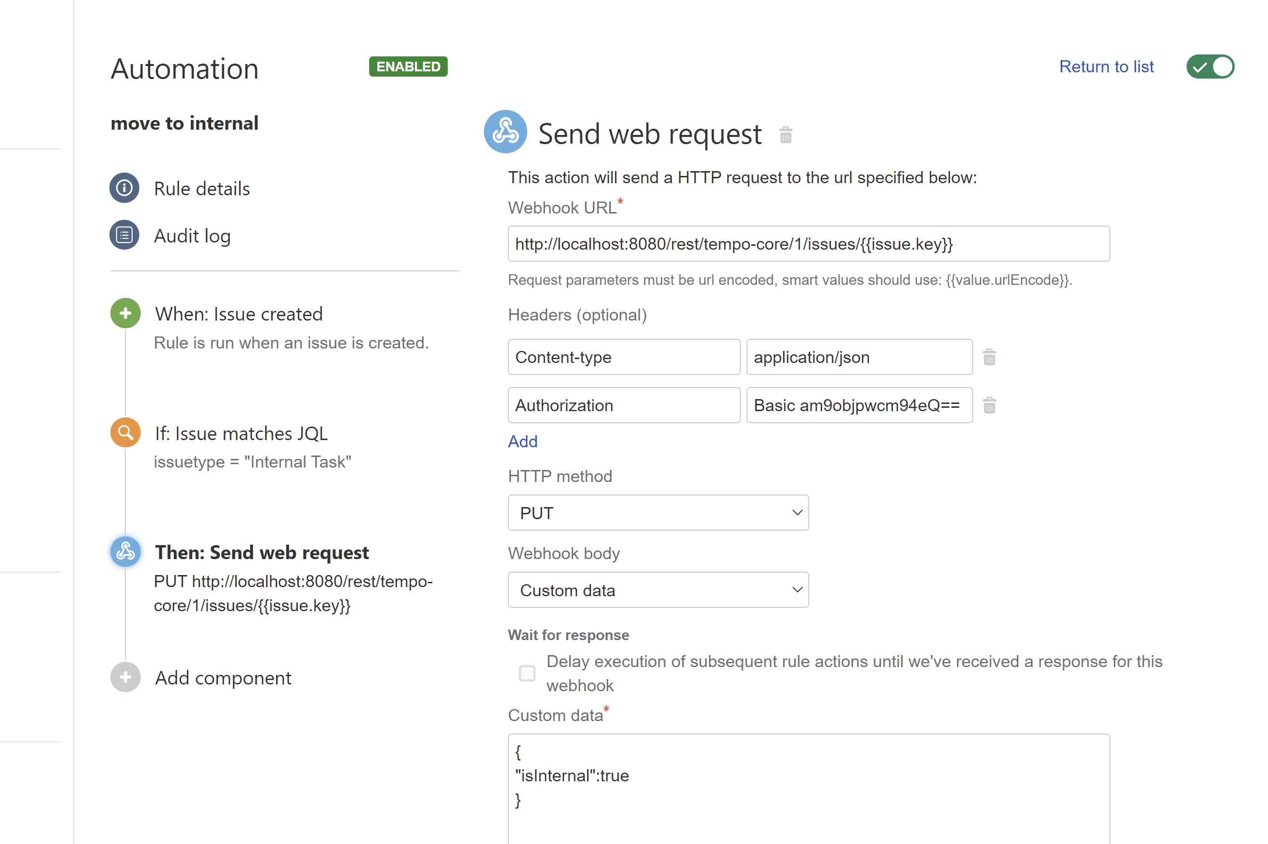Select the Rule details sidebar entry
1268x844 pixels.
tap(202, 188)
